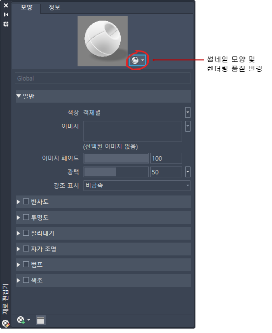The height and width of the screenshot is (333, 272).
Task: Close the 재료 편집기 palette
Action: (6, 5)
